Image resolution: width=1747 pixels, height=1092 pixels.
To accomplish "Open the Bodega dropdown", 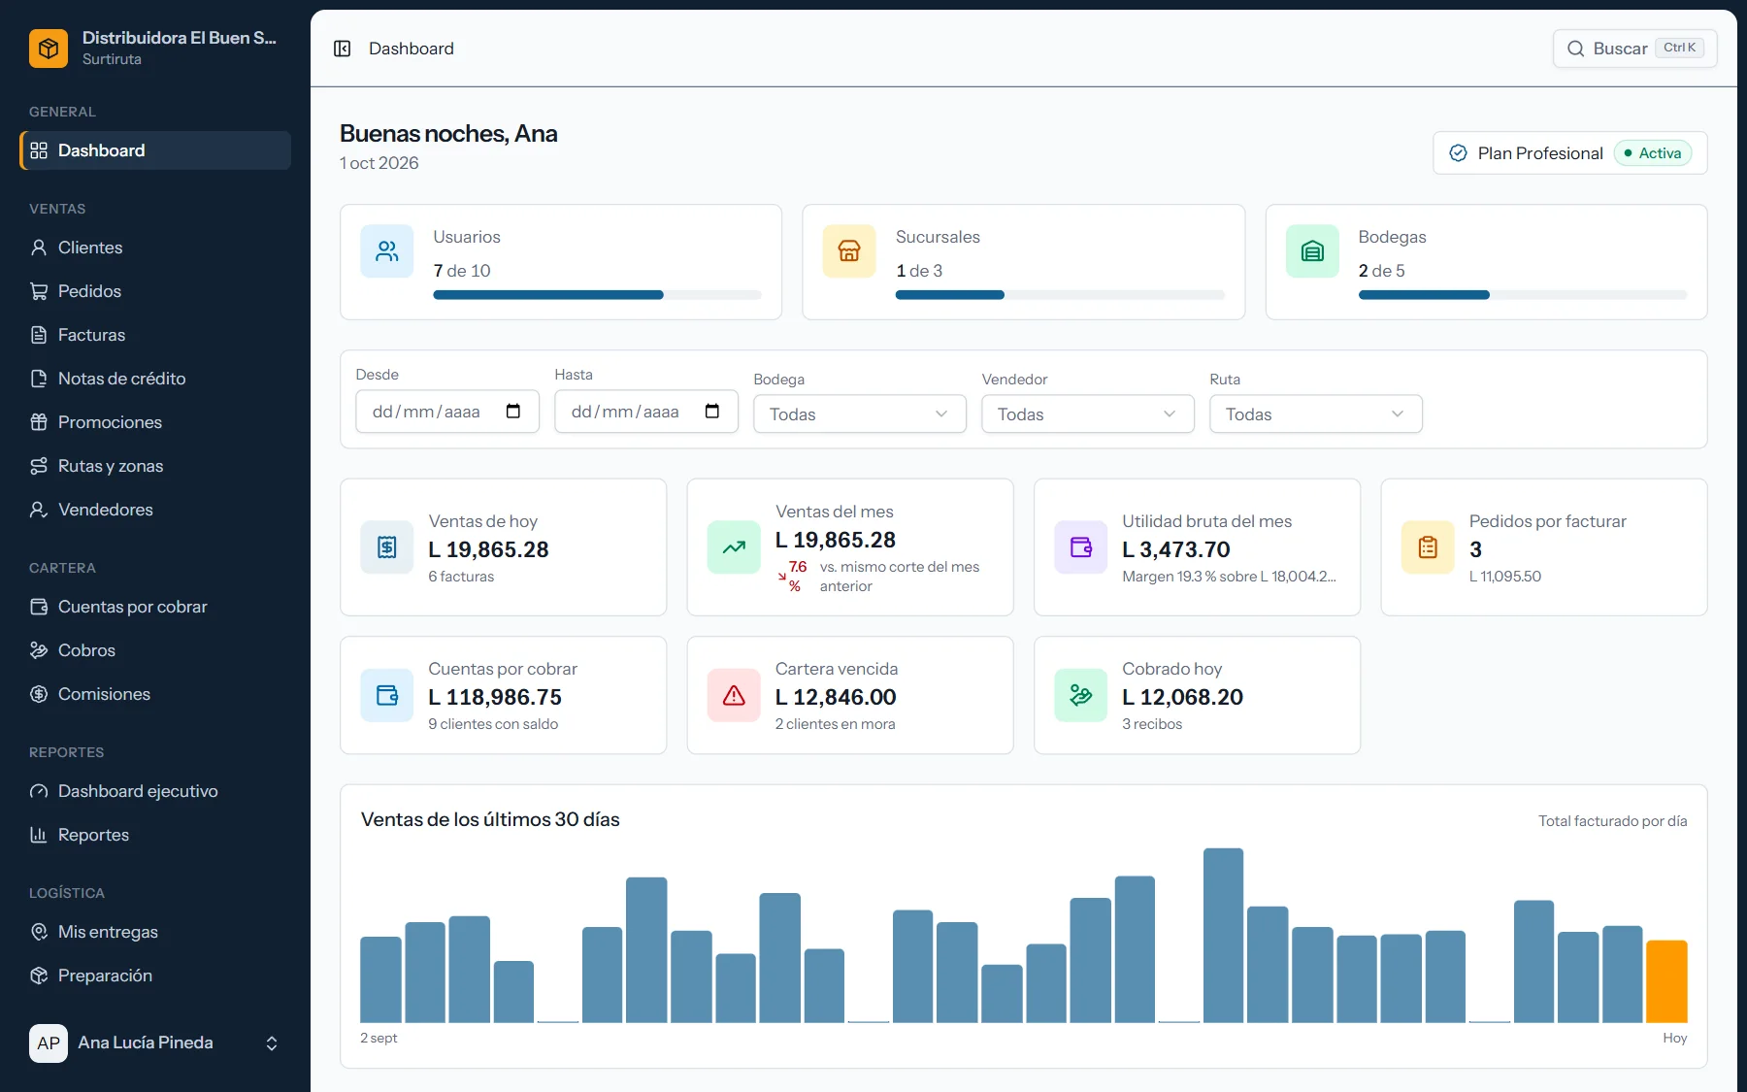I will [860, 414].
